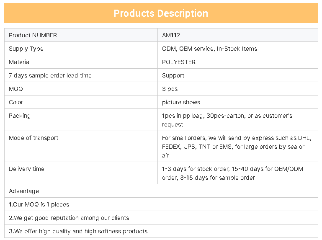Select the Delivery time label cell

click(81, 173)
